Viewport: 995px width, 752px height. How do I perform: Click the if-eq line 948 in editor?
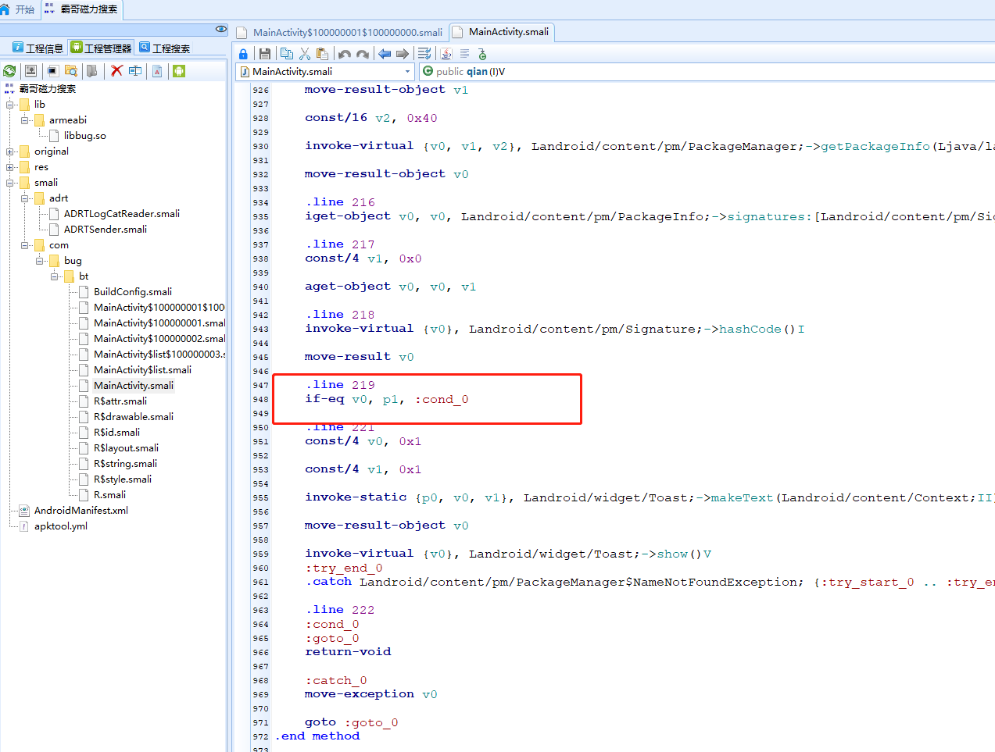coord(386,400)
